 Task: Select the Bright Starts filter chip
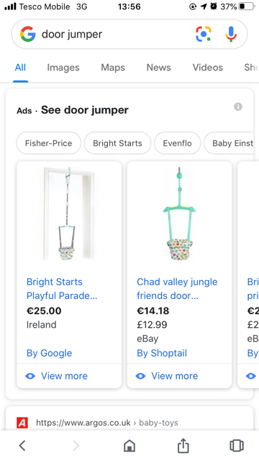(x=117, y=143)
